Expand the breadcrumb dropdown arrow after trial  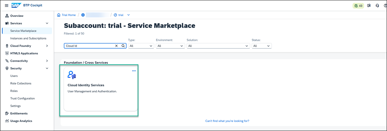coord(128,15)
